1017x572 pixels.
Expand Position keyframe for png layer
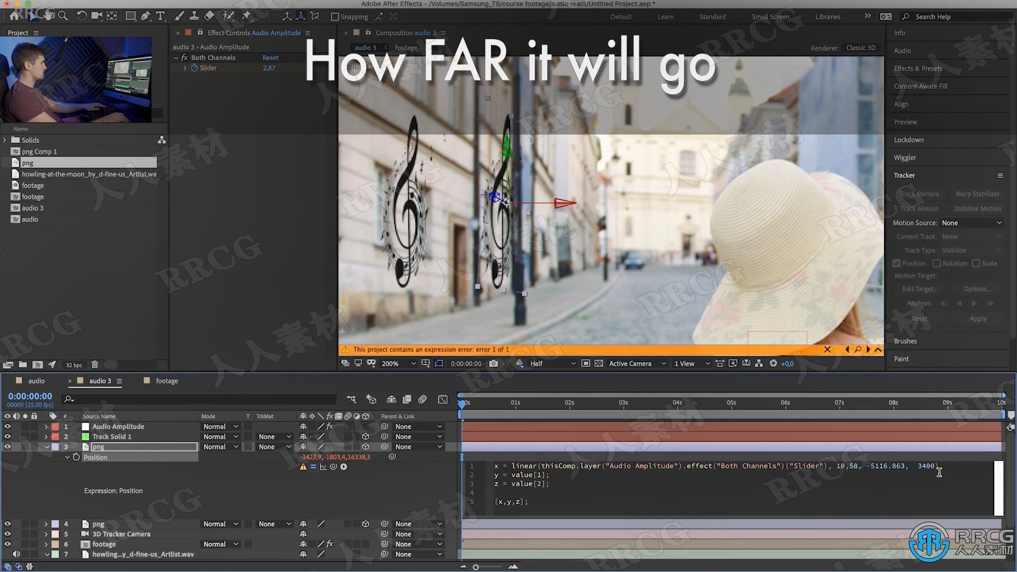point(66,457)
